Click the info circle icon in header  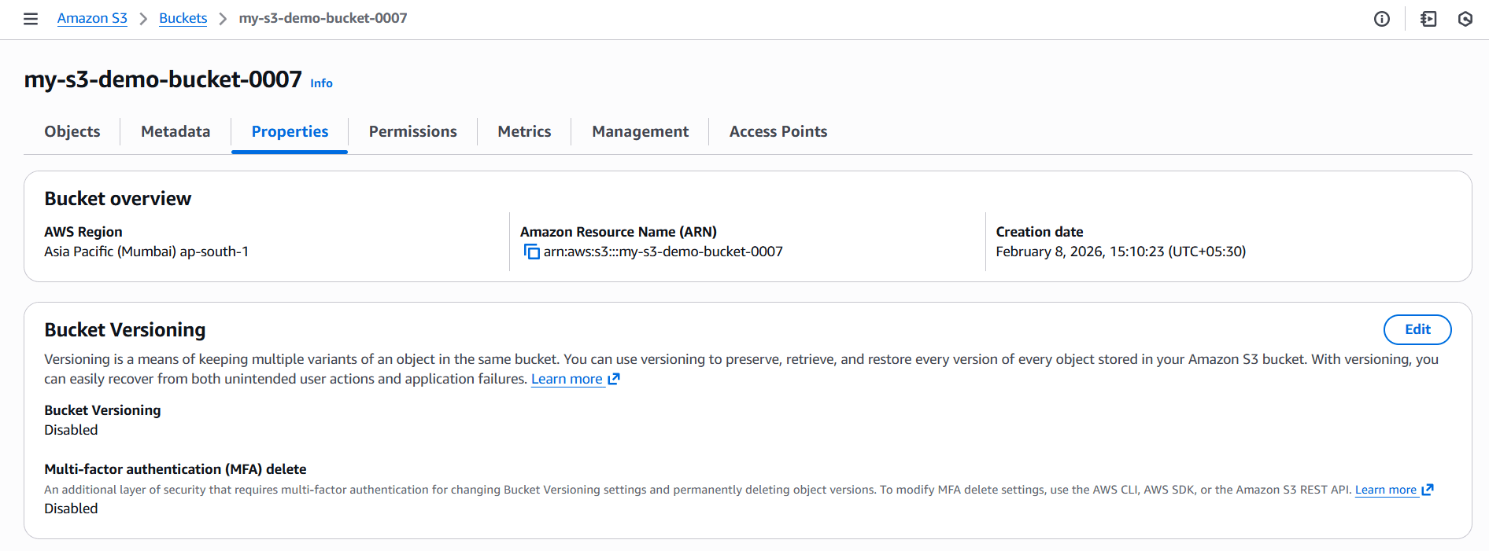[x=1382, y=19]
